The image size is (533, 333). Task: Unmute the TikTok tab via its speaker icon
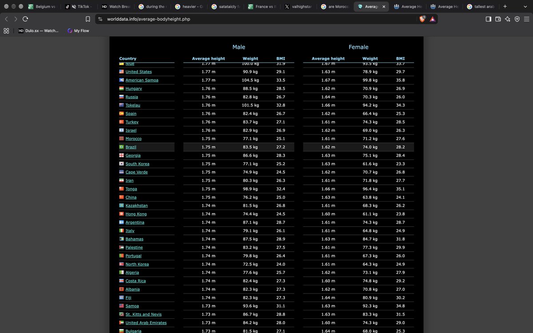(x=74, y=7)
